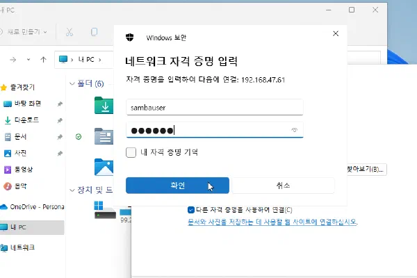Check the 내 자격 증명 기억 checkbox
The height and width of the screenshot is (278, 417).
click(x=131, y=152)
